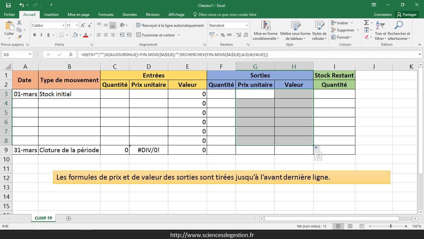Toggle bold formatting (G)

click(x=35, y=35)
